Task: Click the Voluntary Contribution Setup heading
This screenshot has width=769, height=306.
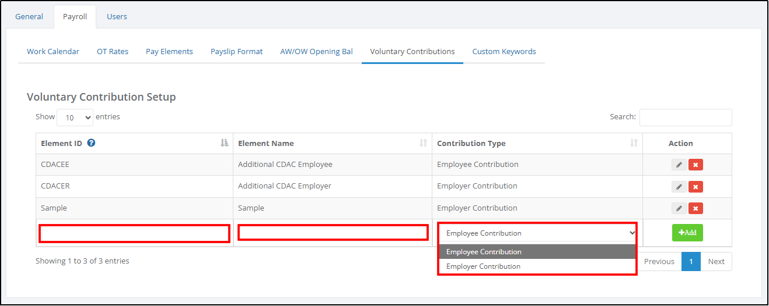Action: (102, 97)
